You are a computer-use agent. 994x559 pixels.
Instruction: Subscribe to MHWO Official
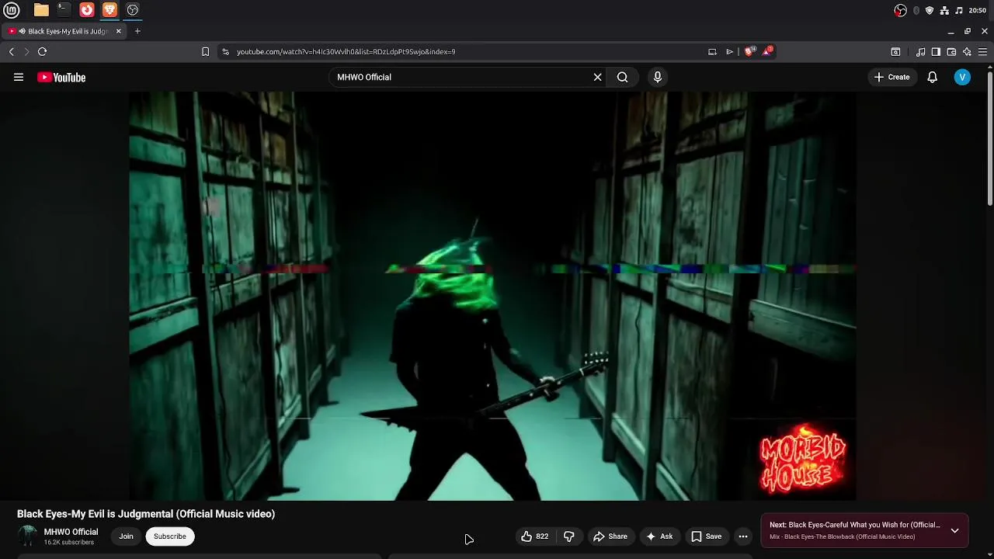click(170, 536)
